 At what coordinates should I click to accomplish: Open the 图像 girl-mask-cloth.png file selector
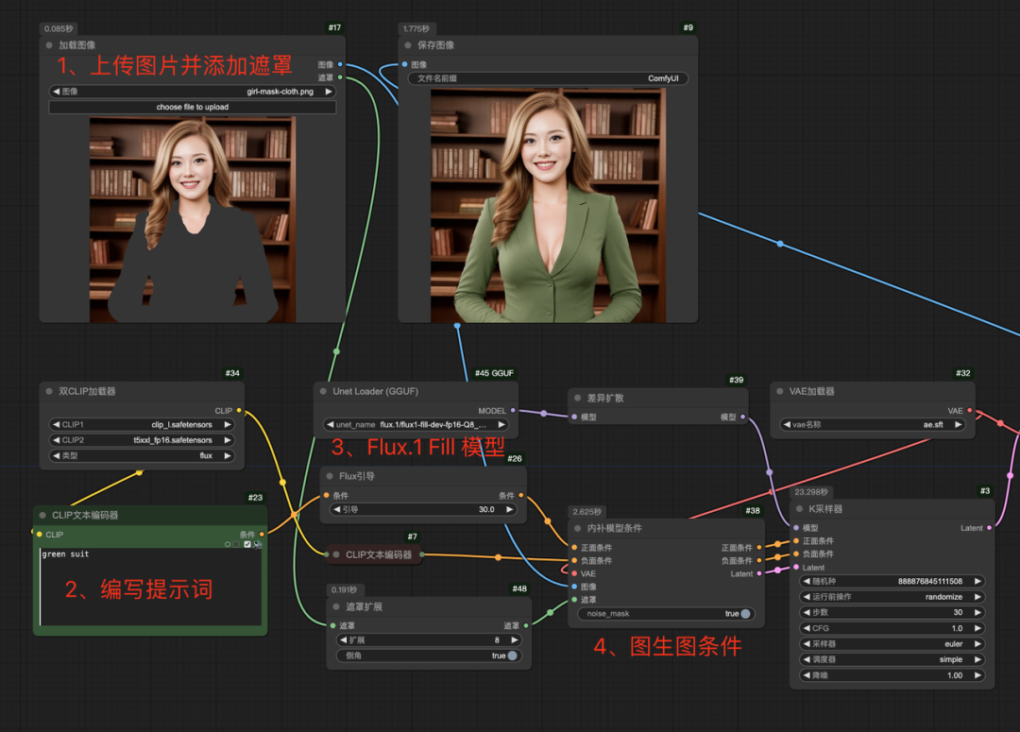pos(193,92)
